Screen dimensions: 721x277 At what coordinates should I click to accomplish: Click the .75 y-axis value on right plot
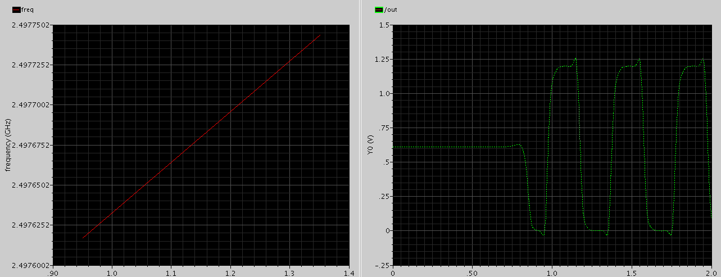point(384,128)
